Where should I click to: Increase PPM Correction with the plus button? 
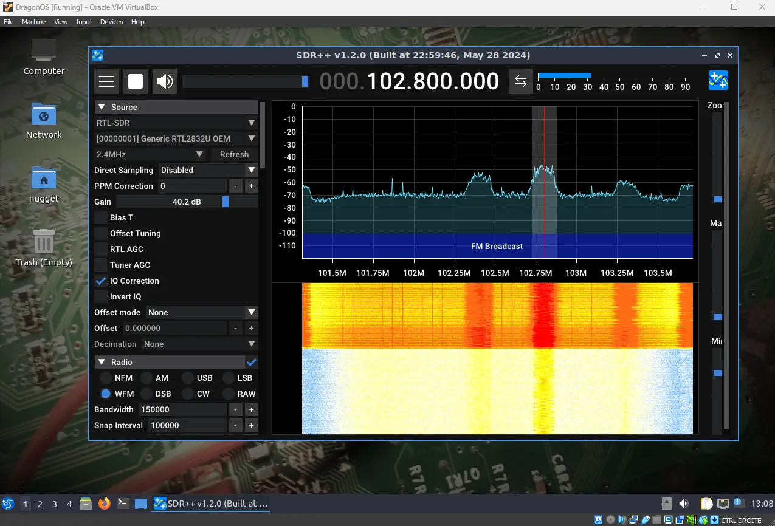[x=251, y=186]
